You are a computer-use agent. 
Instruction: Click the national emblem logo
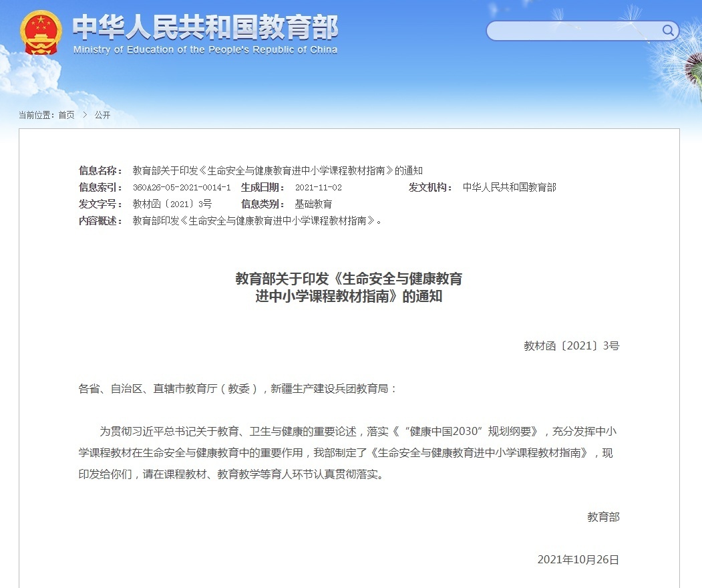point(41,33)
